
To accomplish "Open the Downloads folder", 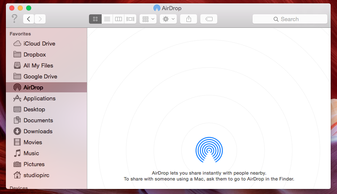I will [x=46, y=131].
